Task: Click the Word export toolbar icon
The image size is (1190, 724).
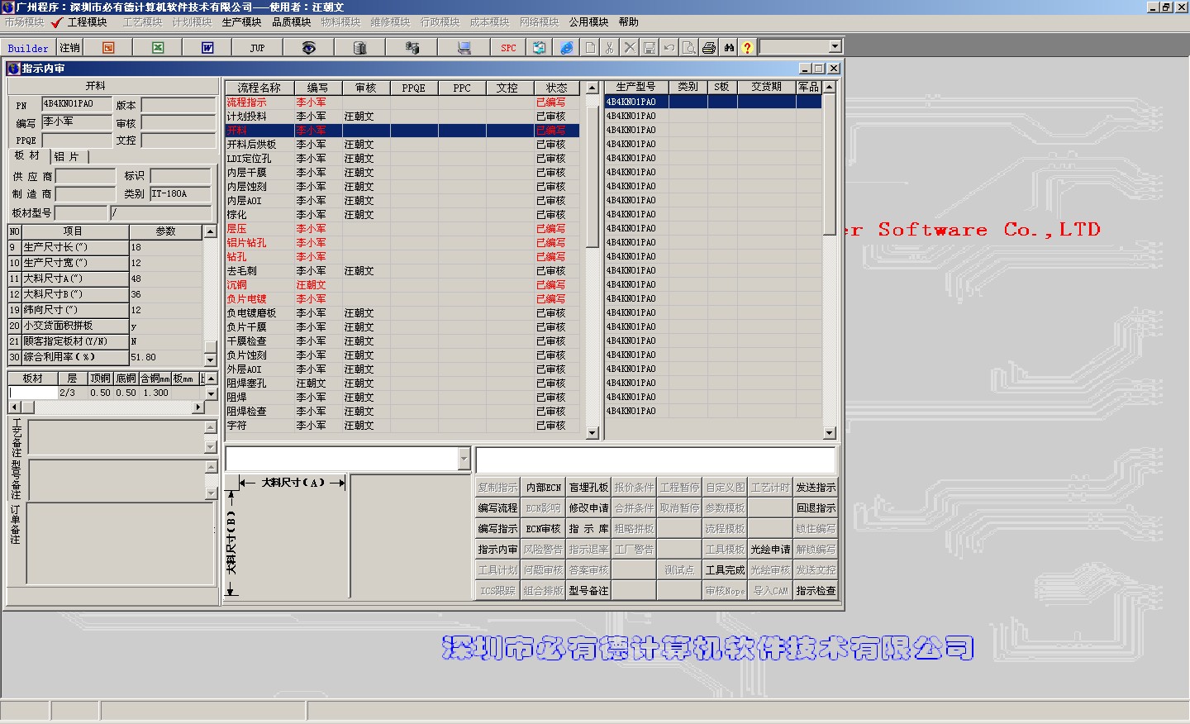Action: (207, 48)
